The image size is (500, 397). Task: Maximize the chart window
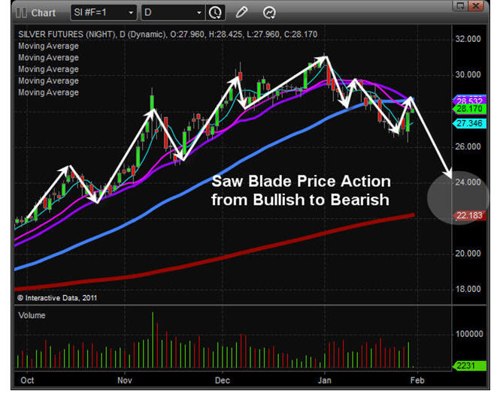[459, 6]
